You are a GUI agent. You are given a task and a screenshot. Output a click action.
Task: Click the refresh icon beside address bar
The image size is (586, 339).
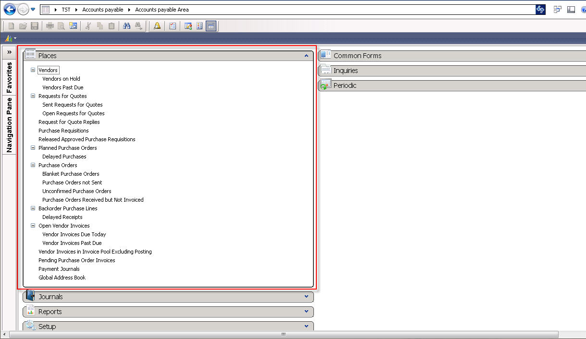(540, 10)
